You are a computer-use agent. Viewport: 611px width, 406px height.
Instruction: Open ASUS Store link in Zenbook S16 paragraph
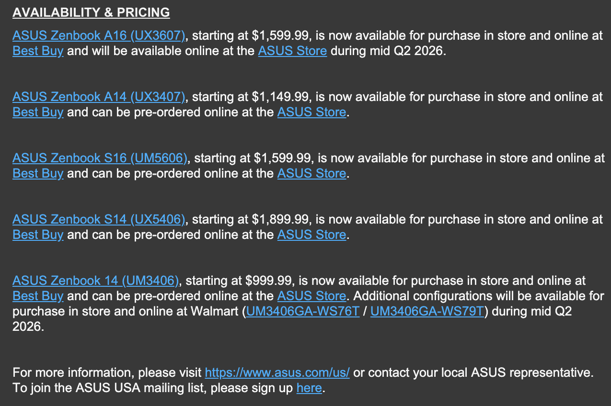tap(311, 173)
